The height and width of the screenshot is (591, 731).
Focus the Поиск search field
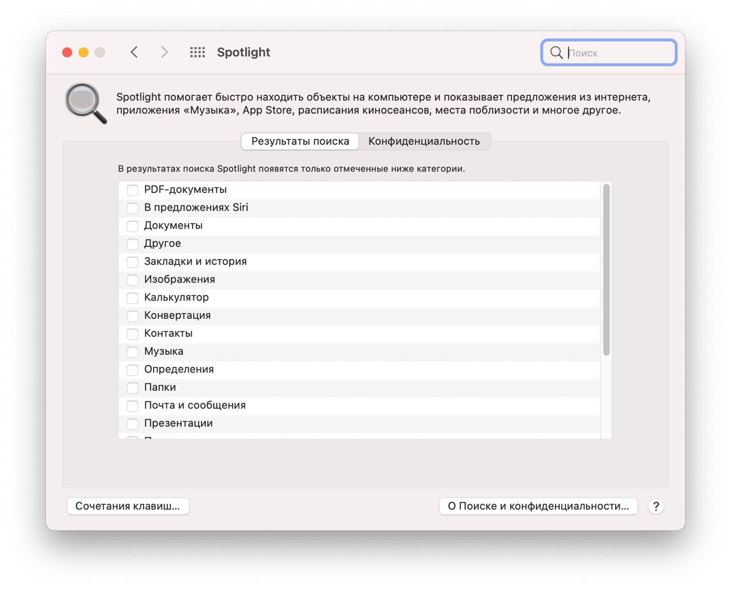point(609,52)
